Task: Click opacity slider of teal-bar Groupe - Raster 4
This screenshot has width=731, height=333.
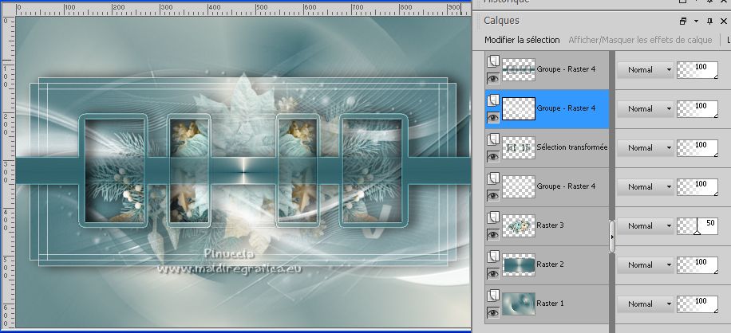Action: 697,69
